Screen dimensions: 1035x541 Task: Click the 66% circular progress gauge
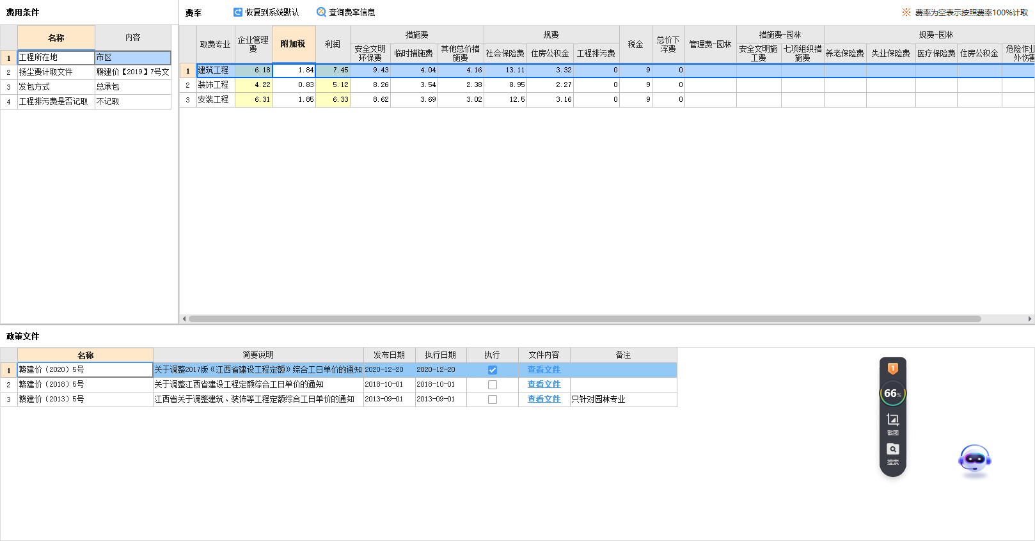(893, 393)
